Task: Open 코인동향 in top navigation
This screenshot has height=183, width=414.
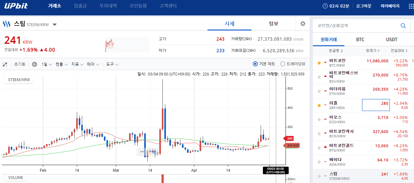Action: (138, 6)
